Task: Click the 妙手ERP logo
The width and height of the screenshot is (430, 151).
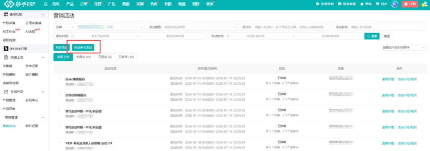Action: pyautogui.click(x=20, y=4)
